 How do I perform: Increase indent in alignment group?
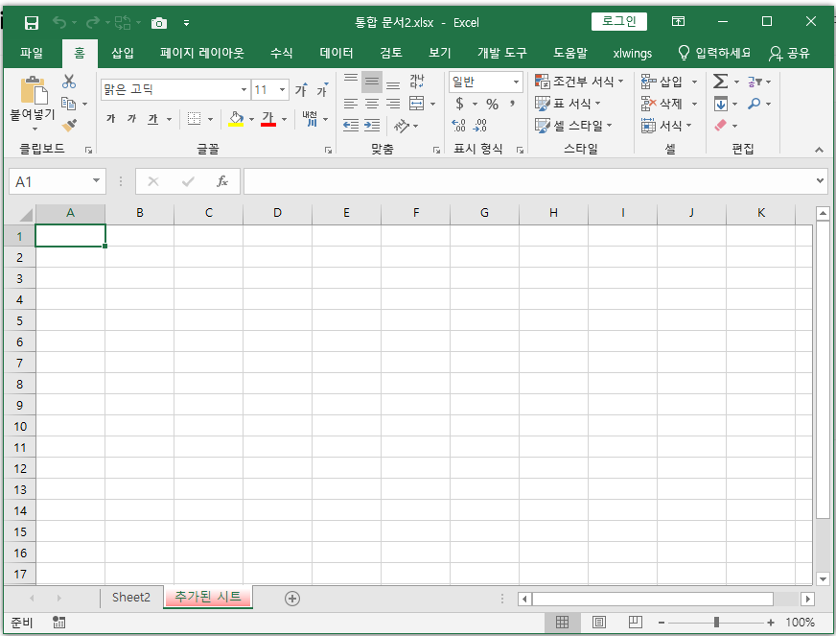point(372,126)
